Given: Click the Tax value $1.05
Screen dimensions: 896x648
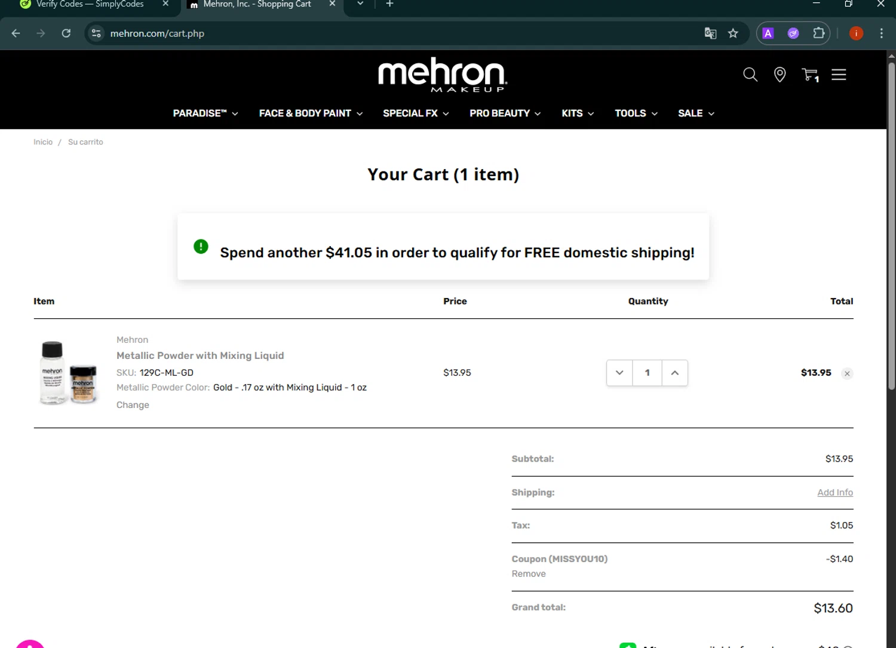Looking at the screenshot, I should pos(842,526).
